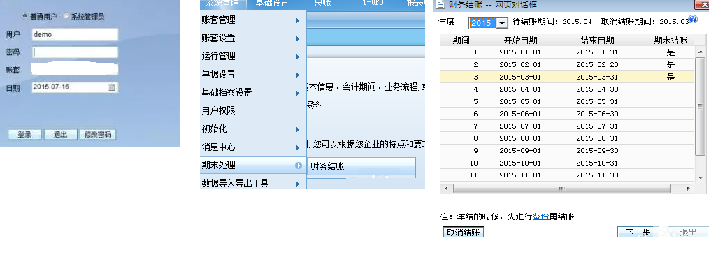Expand the 数据导入导出工具 submenu arrow
The width and height of the screenshot is (725, 269).
(x=298, y=184)
